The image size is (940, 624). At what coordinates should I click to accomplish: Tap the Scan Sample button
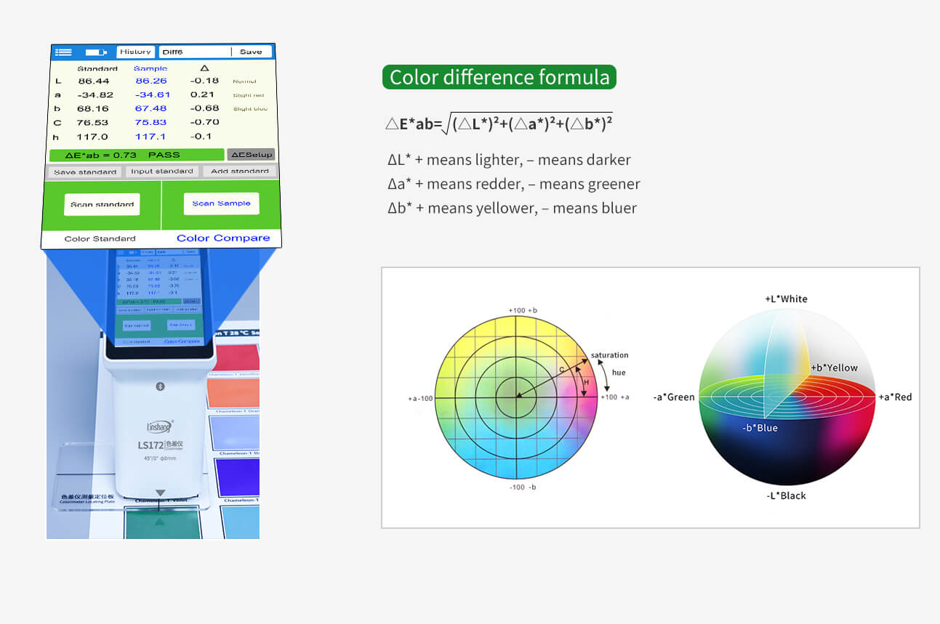[221, 203]
